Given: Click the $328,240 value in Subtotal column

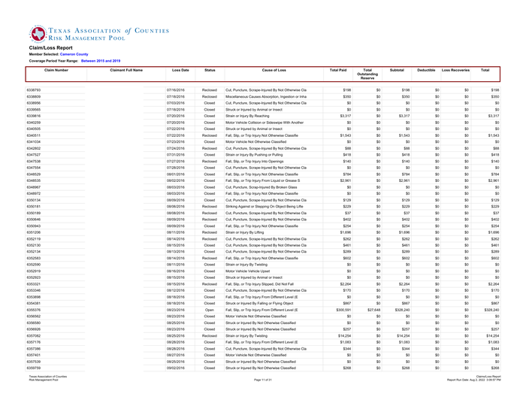Looking at the screenshot, I should pyautogui.click(x=402, y=310).
